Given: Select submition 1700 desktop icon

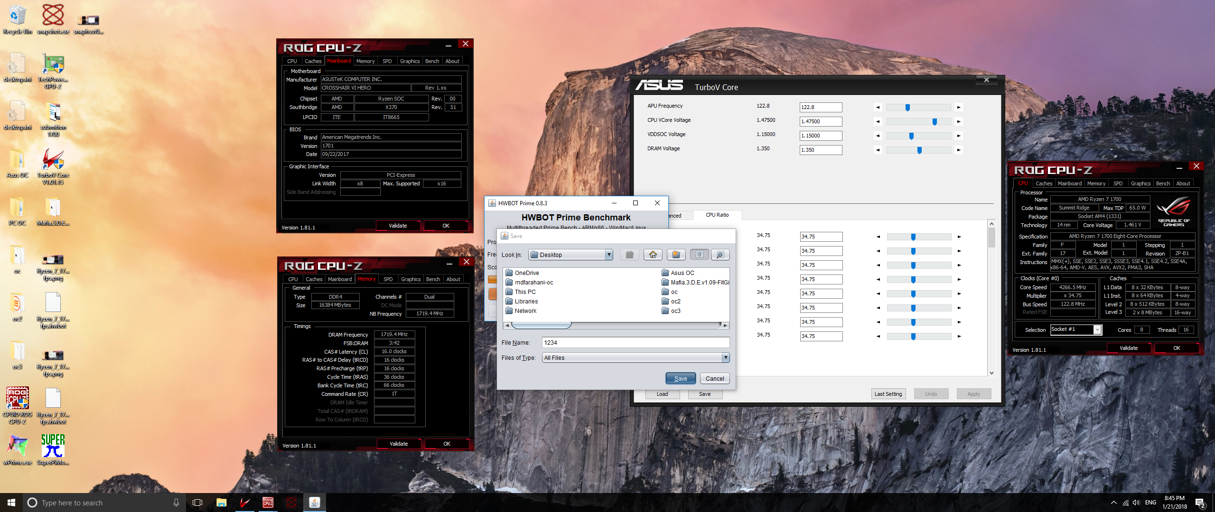Looking at the screenshot, I should 53,119.
